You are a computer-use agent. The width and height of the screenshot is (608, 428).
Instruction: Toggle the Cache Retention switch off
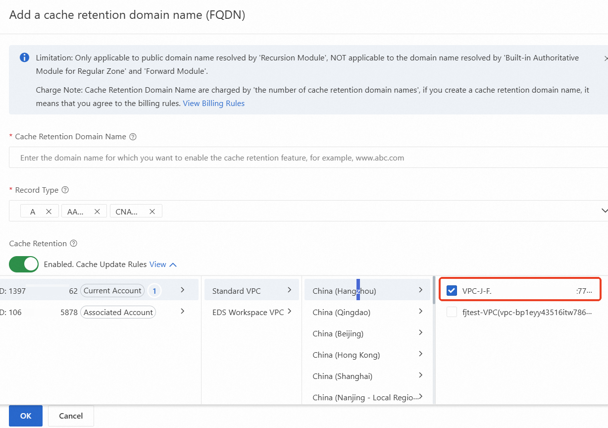(23, 264)
